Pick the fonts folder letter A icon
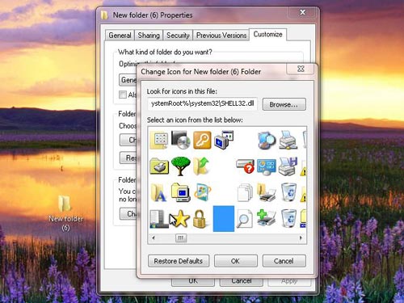This screenshot has height=303, width=404. tap(159, 192)
